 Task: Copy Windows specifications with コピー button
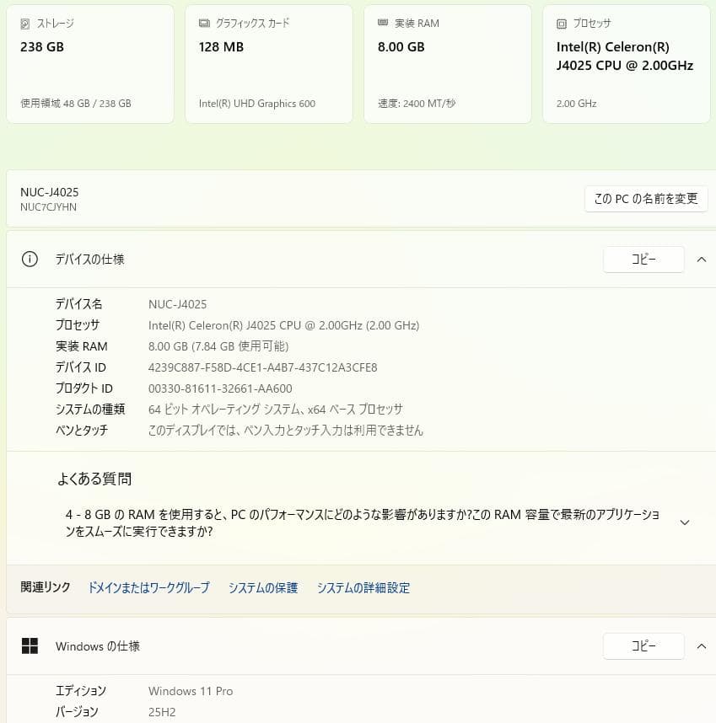click(643, 646)
